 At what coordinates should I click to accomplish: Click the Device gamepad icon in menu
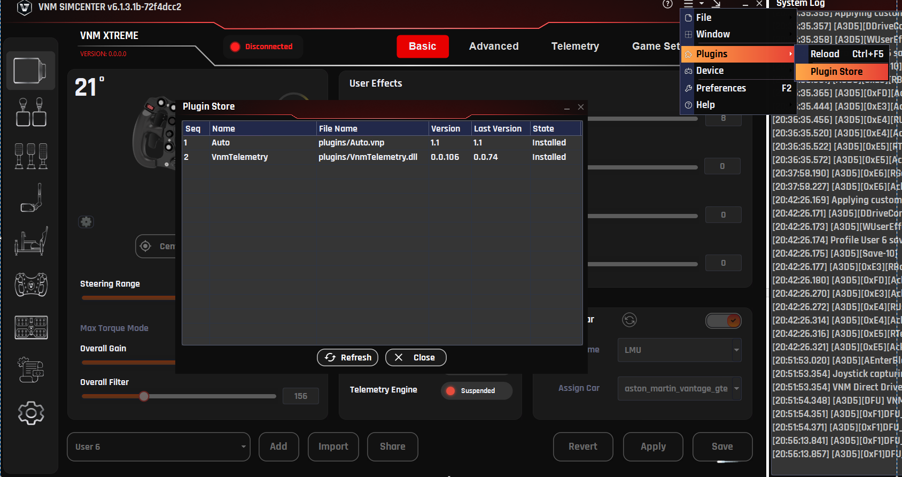point(688,71)
